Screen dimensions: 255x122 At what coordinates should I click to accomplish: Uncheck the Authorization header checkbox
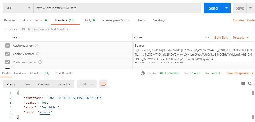click(x=7, y=46)
